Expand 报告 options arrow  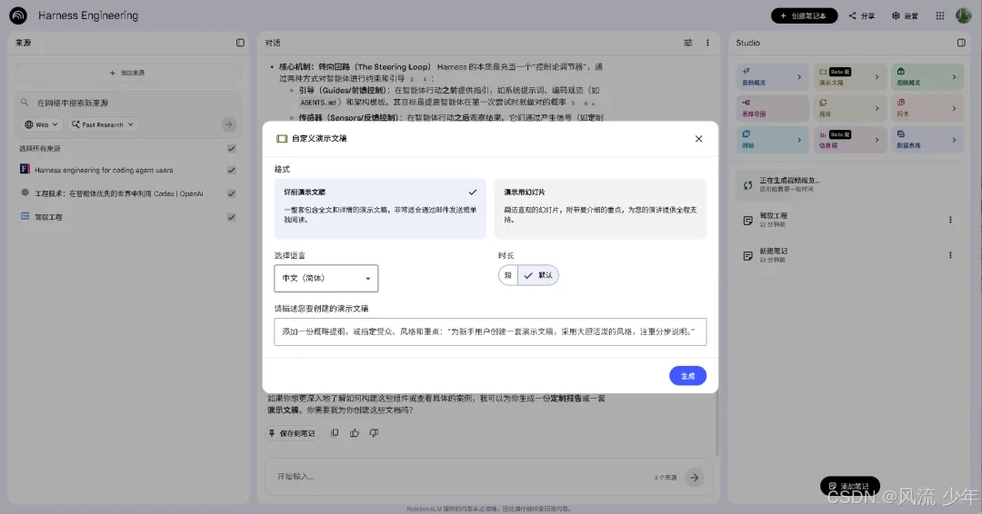point(877,108)
